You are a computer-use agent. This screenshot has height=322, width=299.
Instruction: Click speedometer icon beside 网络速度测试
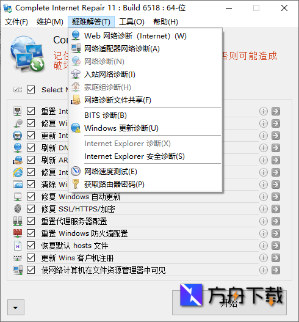tap(76, 171)
